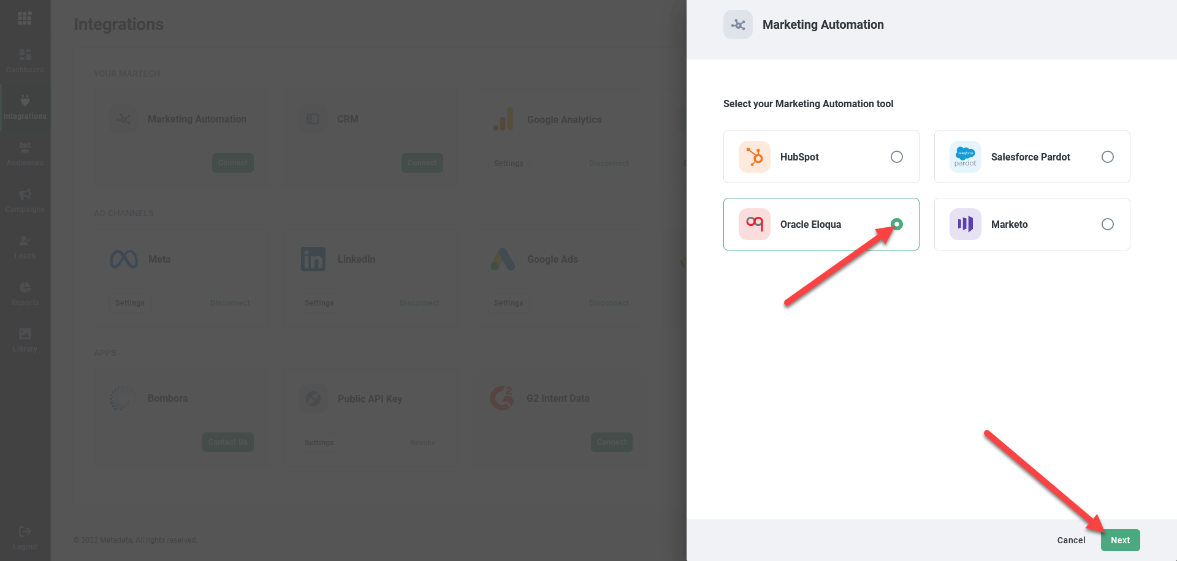
Task: Click the Salesforce Pardot cloud icon
Action: coord(966,157)
